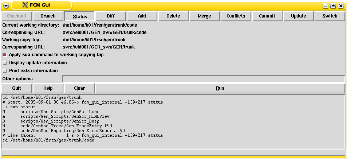Image resolution: width=347 pixels, height=159 pixels.
Task: Click the Branch sub-command button
Action: 48,16
